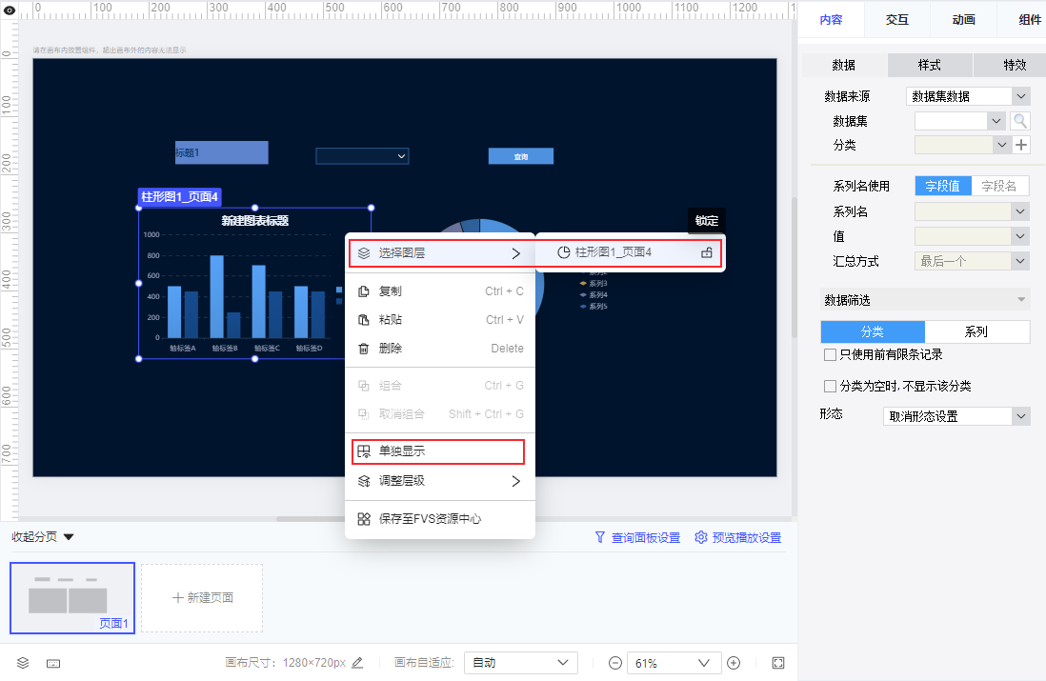Click the layers icon in bottom status bar

pos(23,663)
